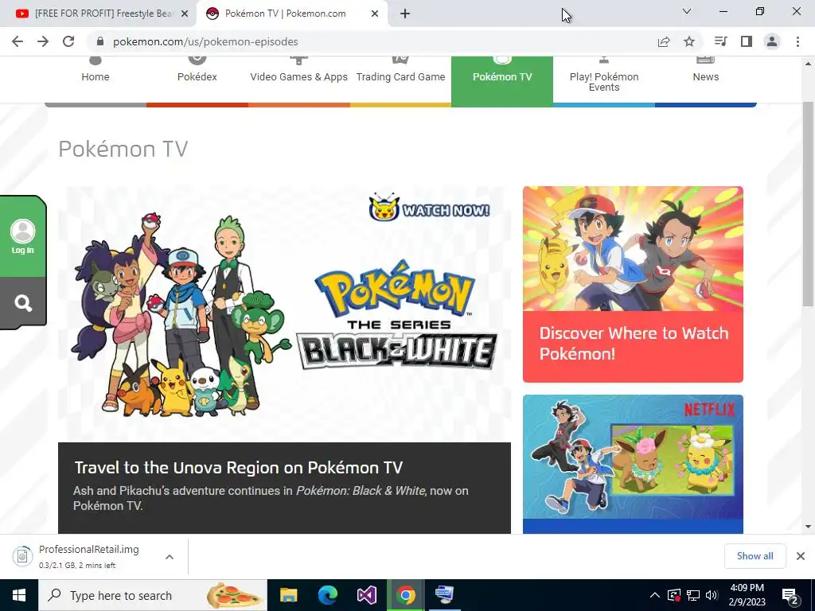View site information lock icon

(100, 41)
